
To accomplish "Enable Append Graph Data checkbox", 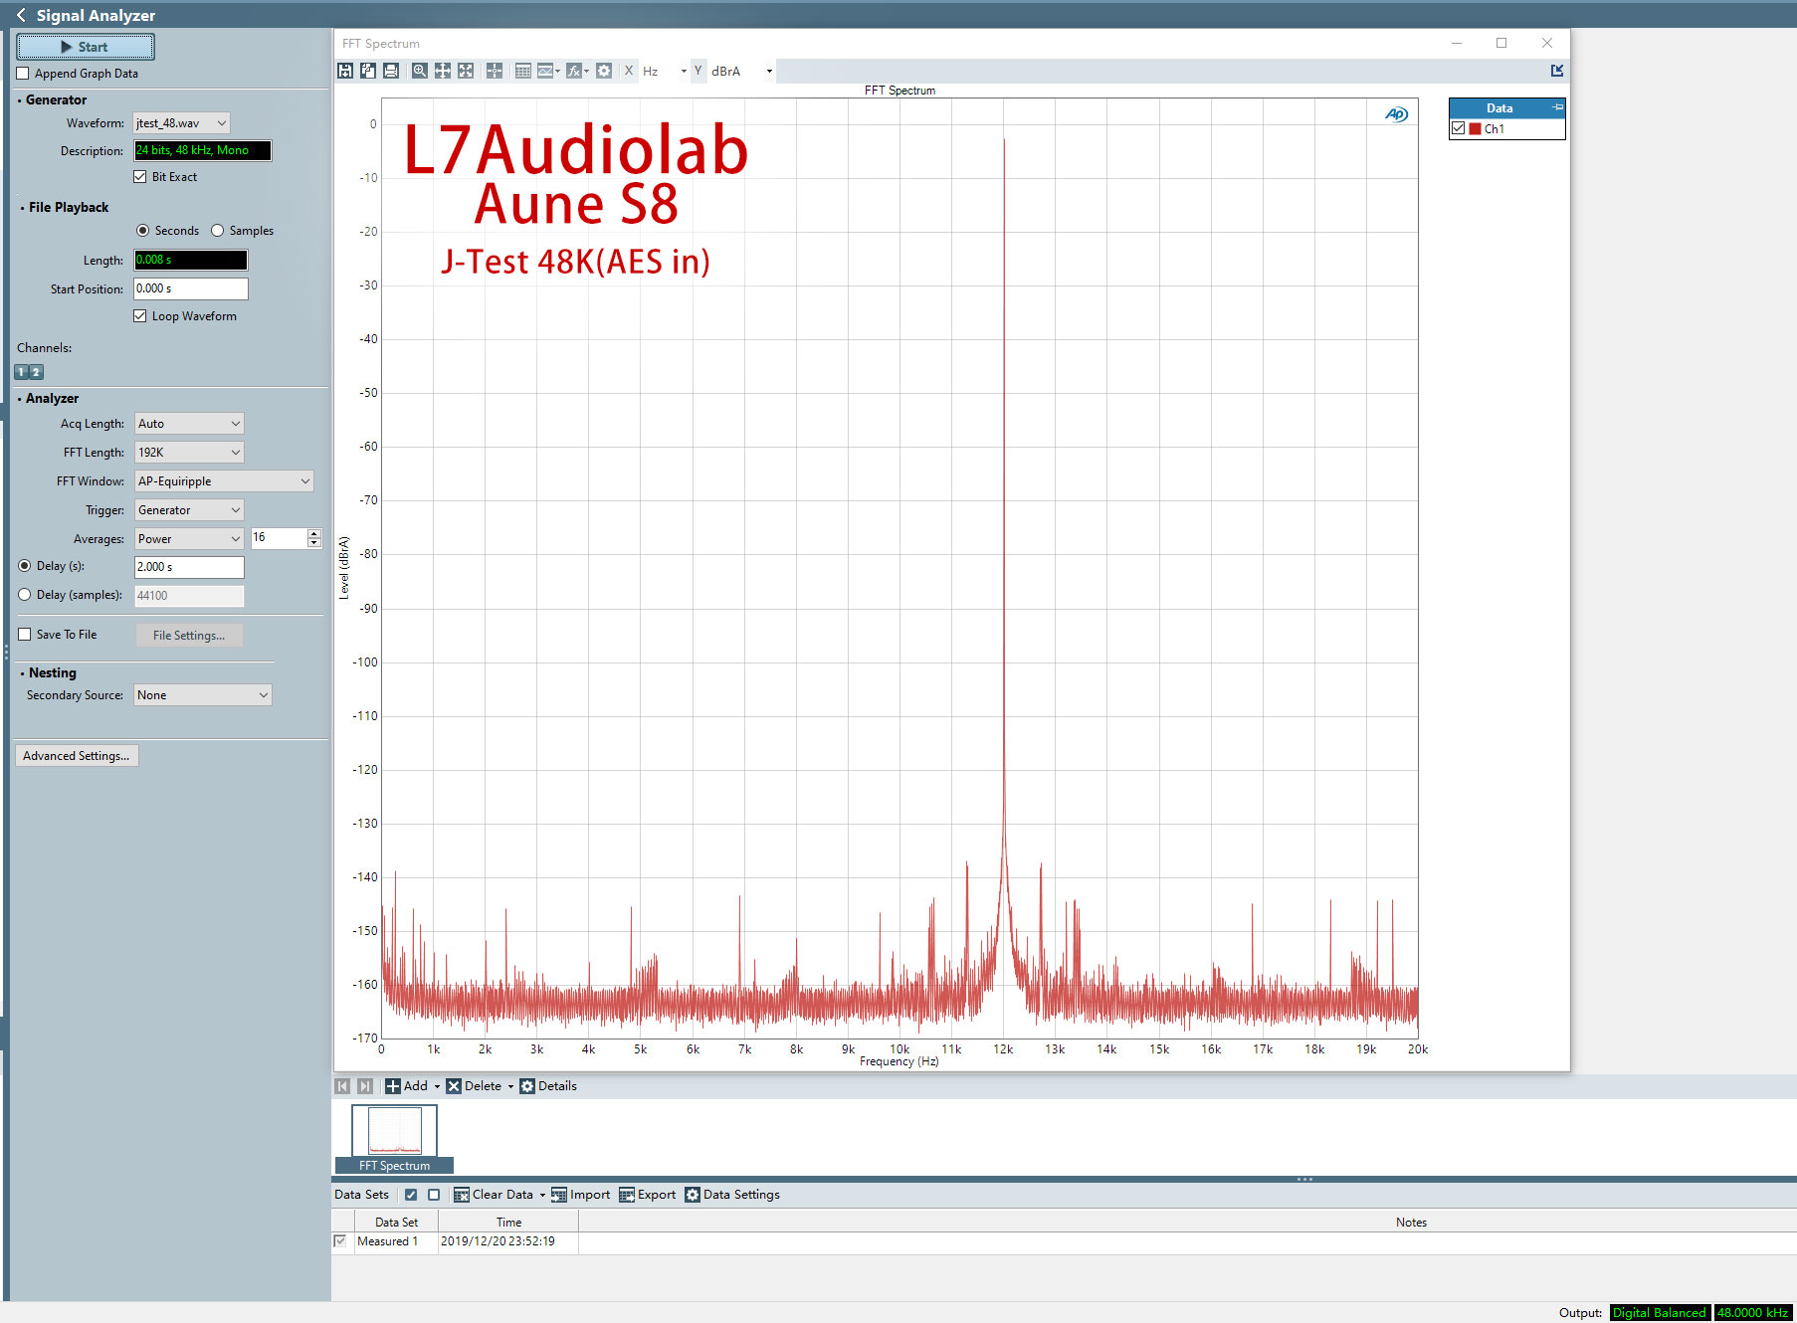I will [23, 74].
